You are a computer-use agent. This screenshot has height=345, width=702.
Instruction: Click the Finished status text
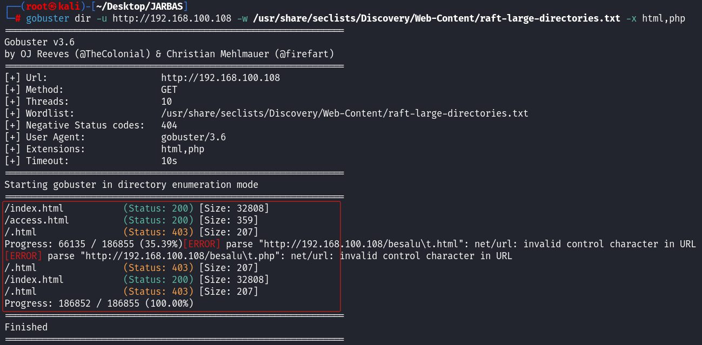[26, 327]
